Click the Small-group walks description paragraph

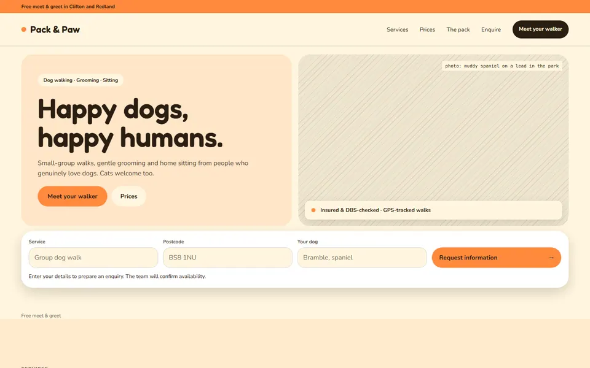tap(143, 168)
